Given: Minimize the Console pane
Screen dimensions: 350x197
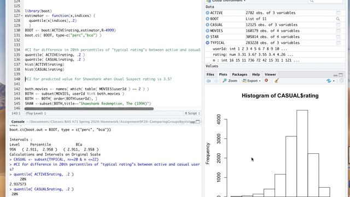Looking at the screenshot, I should pyautogui.click(x=192, y=122).
